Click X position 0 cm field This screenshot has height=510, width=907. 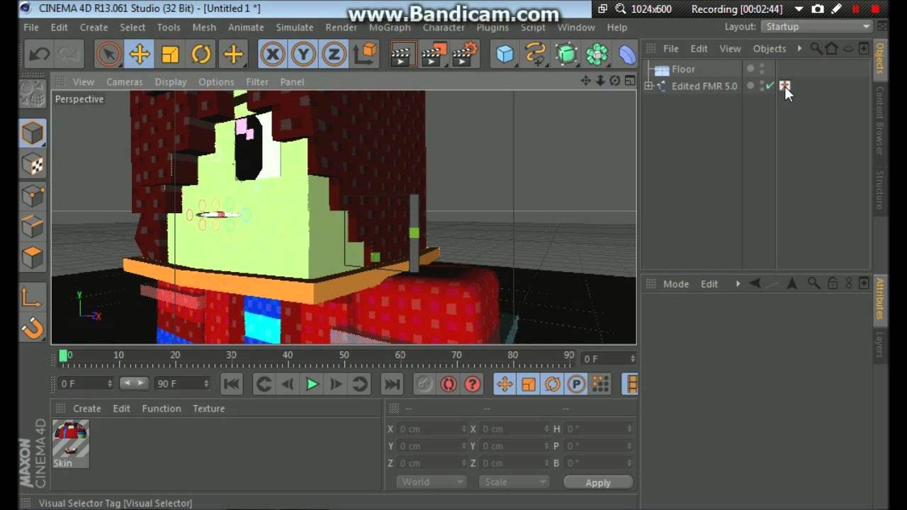432,429
